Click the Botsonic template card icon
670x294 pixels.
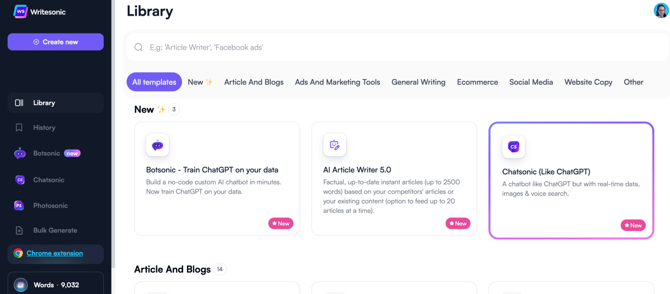[x=157, y=145]
